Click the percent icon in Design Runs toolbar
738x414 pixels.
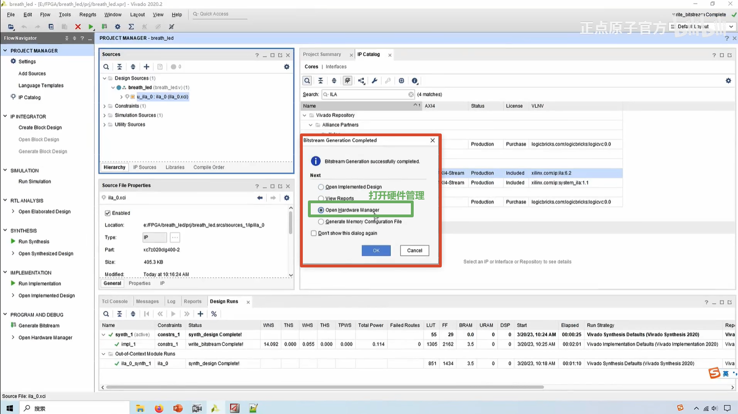point(214,314)
